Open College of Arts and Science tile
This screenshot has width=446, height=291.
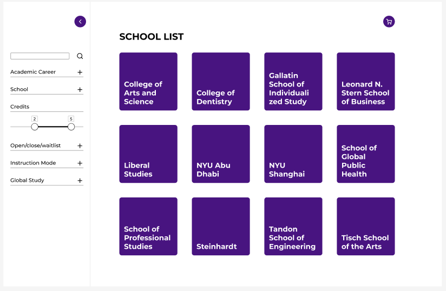point(148,81)
